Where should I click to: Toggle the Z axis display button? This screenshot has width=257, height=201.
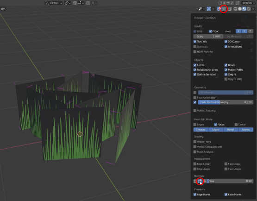[250, 31]
